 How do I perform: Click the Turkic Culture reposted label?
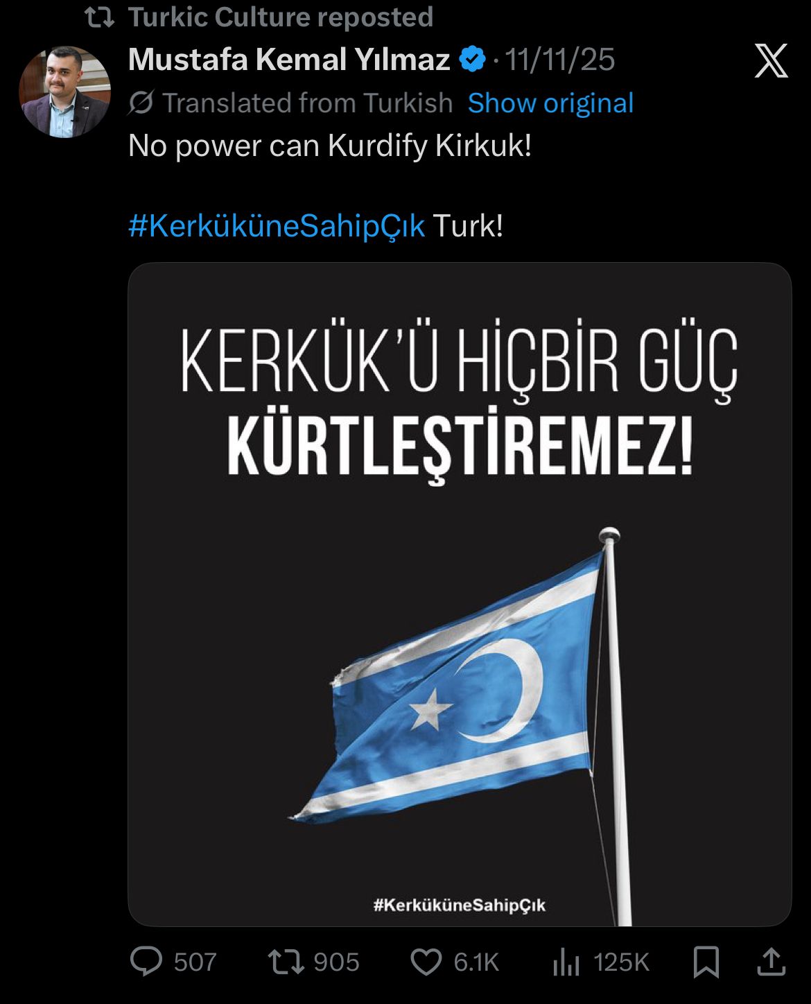click(x=281, y=17)
